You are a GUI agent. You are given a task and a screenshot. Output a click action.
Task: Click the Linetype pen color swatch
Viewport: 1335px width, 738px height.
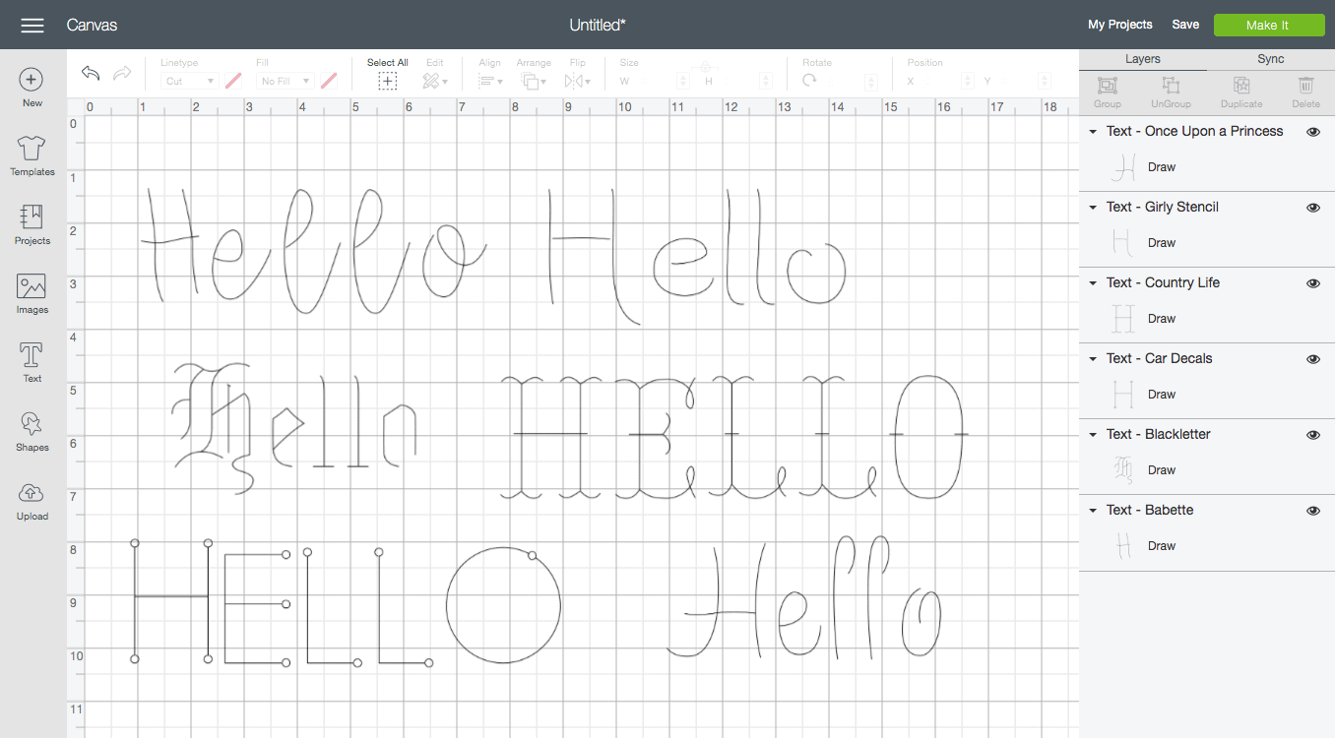[x=233, y=81]
